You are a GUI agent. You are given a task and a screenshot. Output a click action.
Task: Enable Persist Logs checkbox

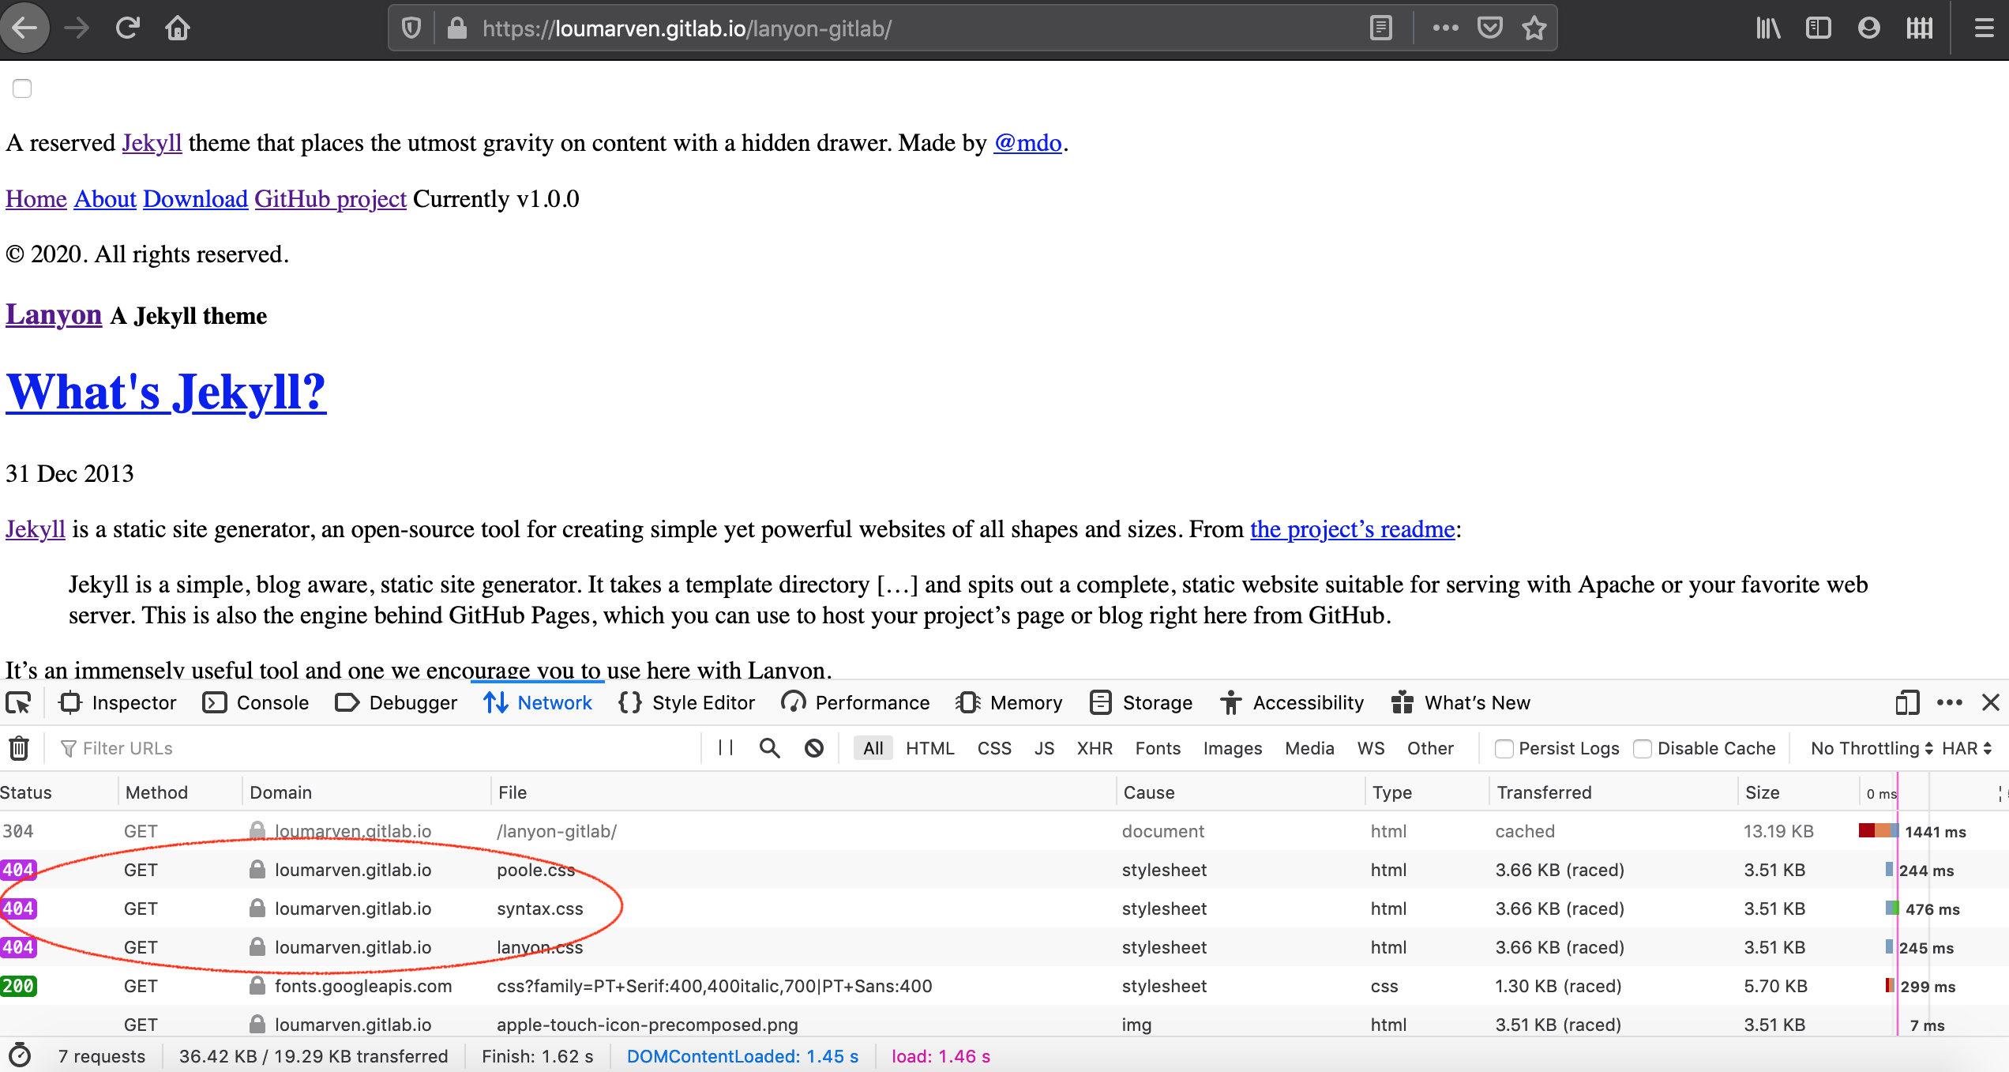1504,749
